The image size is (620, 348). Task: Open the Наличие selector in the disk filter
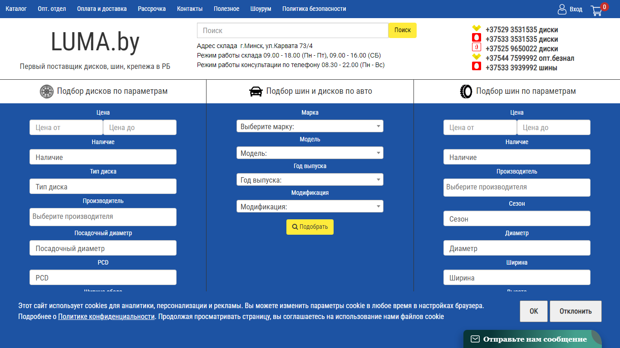[103, 157]
